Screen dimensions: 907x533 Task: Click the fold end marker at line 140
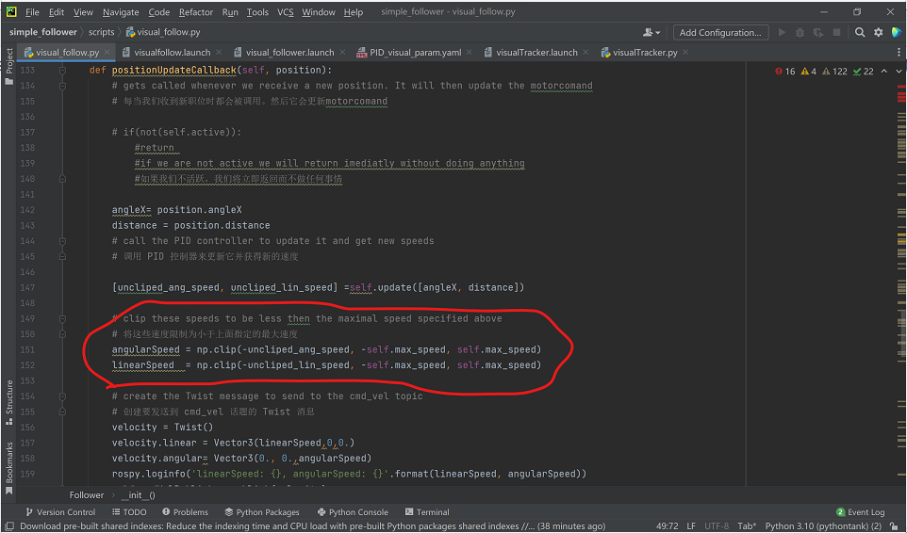tap(62, 179)
